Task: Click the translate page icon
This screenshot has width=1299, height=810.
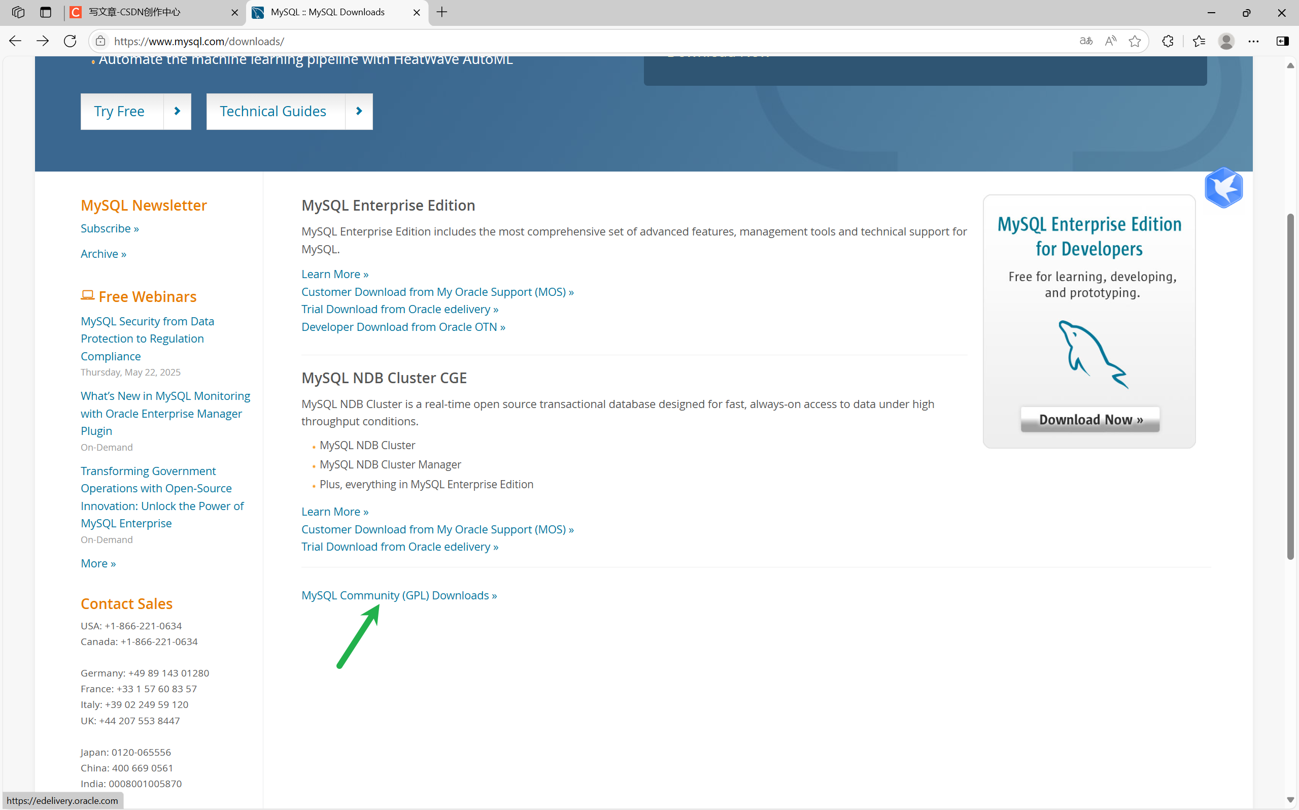Action: [1085, 41]
